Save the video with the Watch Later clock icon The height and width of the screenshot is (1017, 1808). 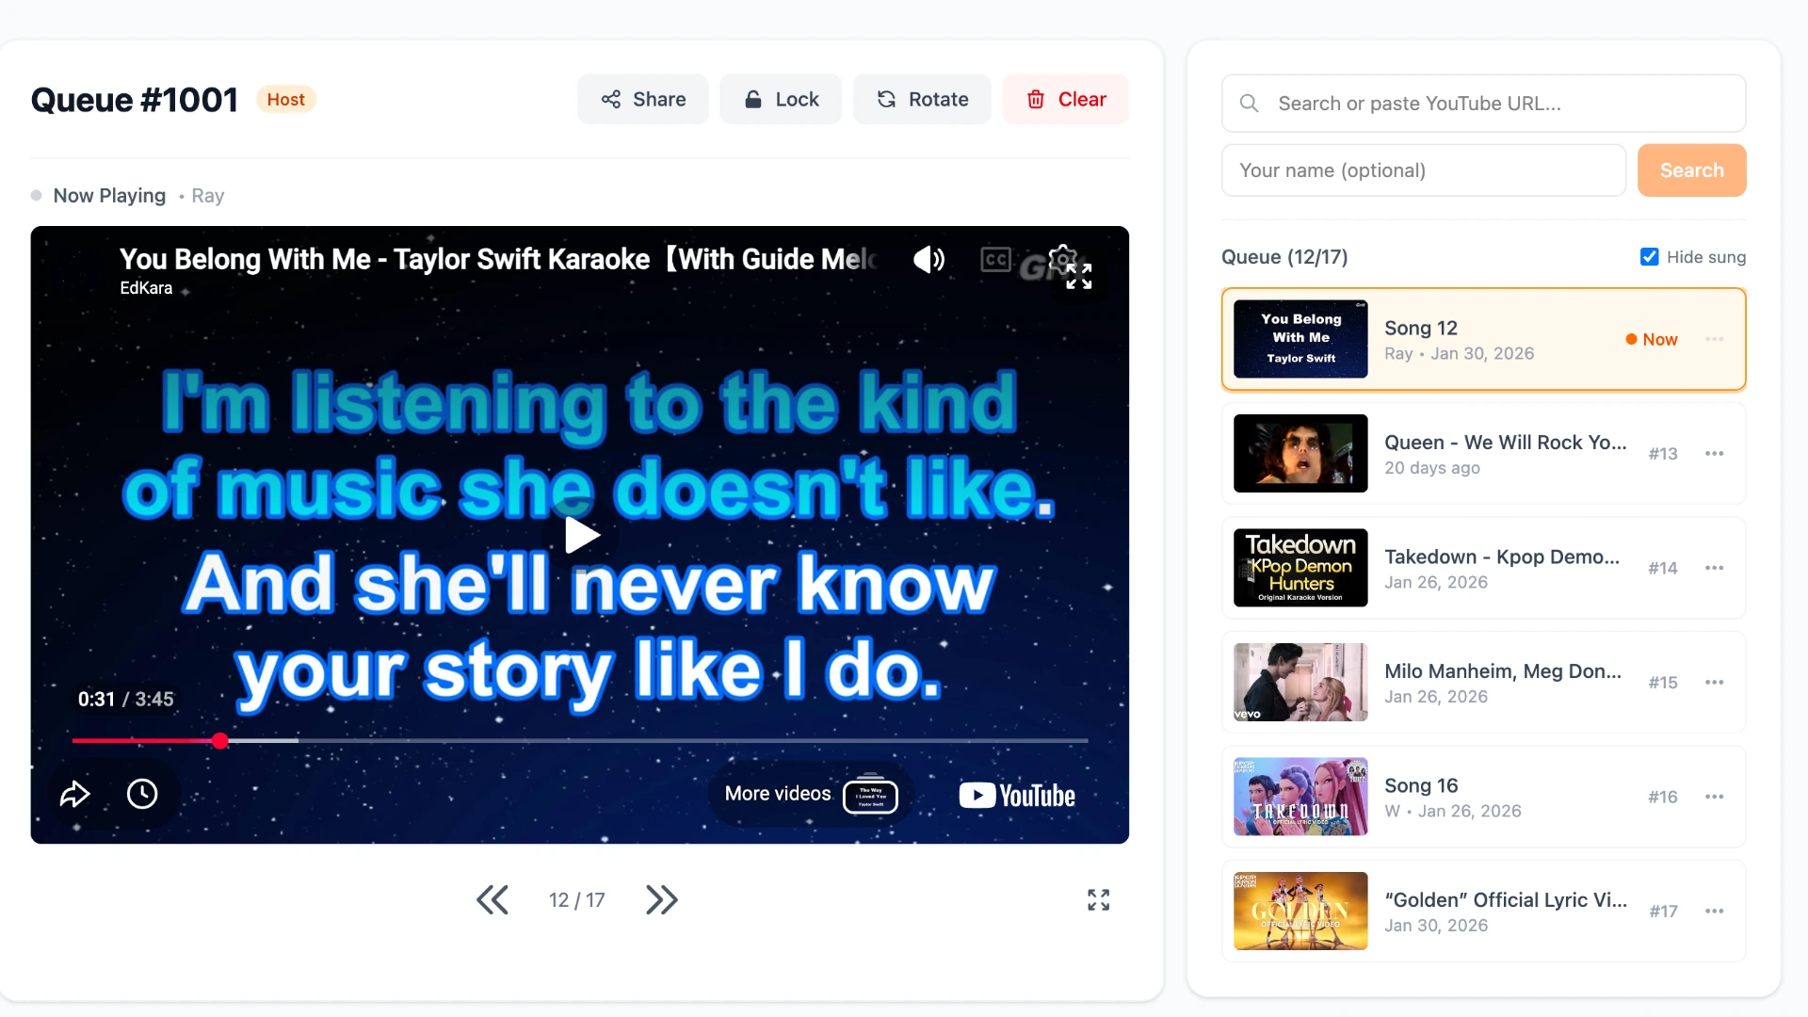[142, 794]
